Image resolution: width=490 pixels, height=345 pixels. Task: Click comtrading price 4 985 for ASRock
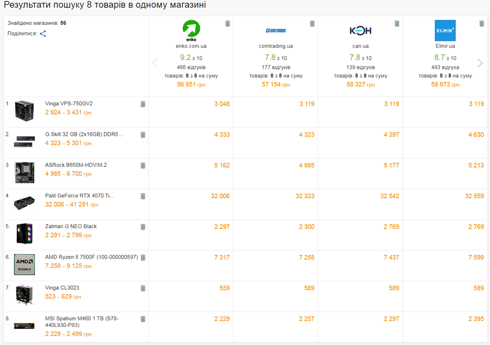point(307,166)
